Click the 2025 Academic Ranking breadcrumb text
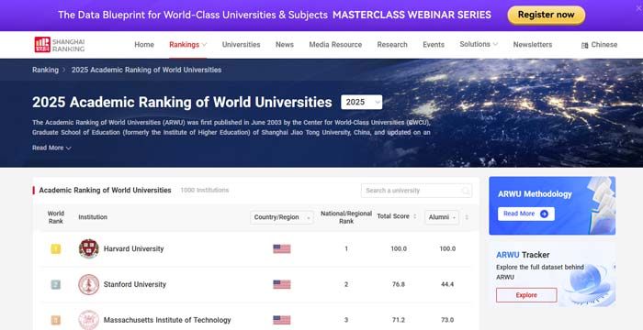 tap(147, 70)
